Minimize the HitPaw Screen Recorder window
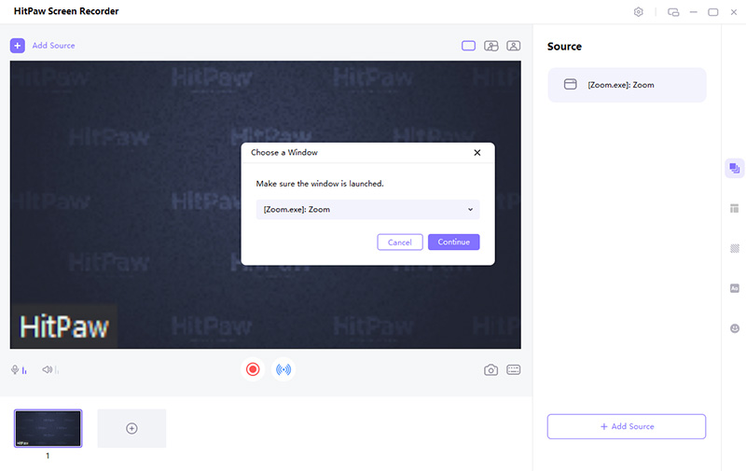746x471 pixels. coord(693,12)
